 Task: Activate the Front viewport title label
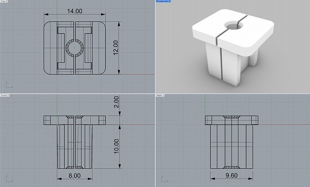(4, 96)
